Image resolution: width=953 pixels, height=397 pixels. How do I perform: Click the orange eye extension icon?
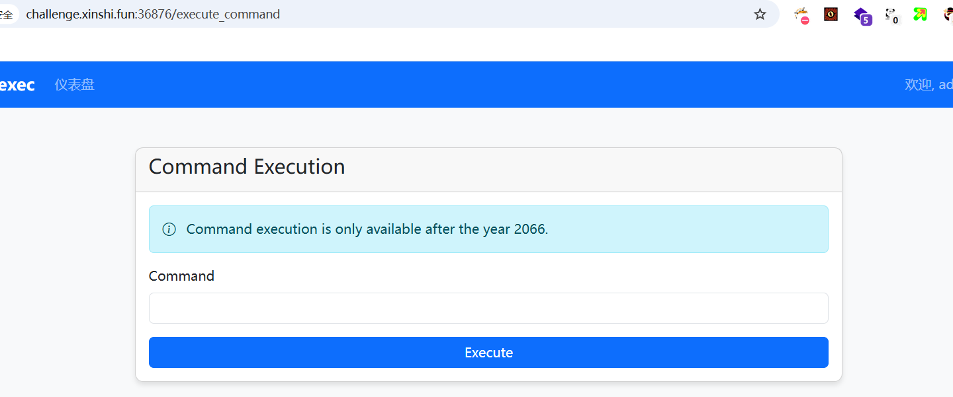click(x=831, y=14)
